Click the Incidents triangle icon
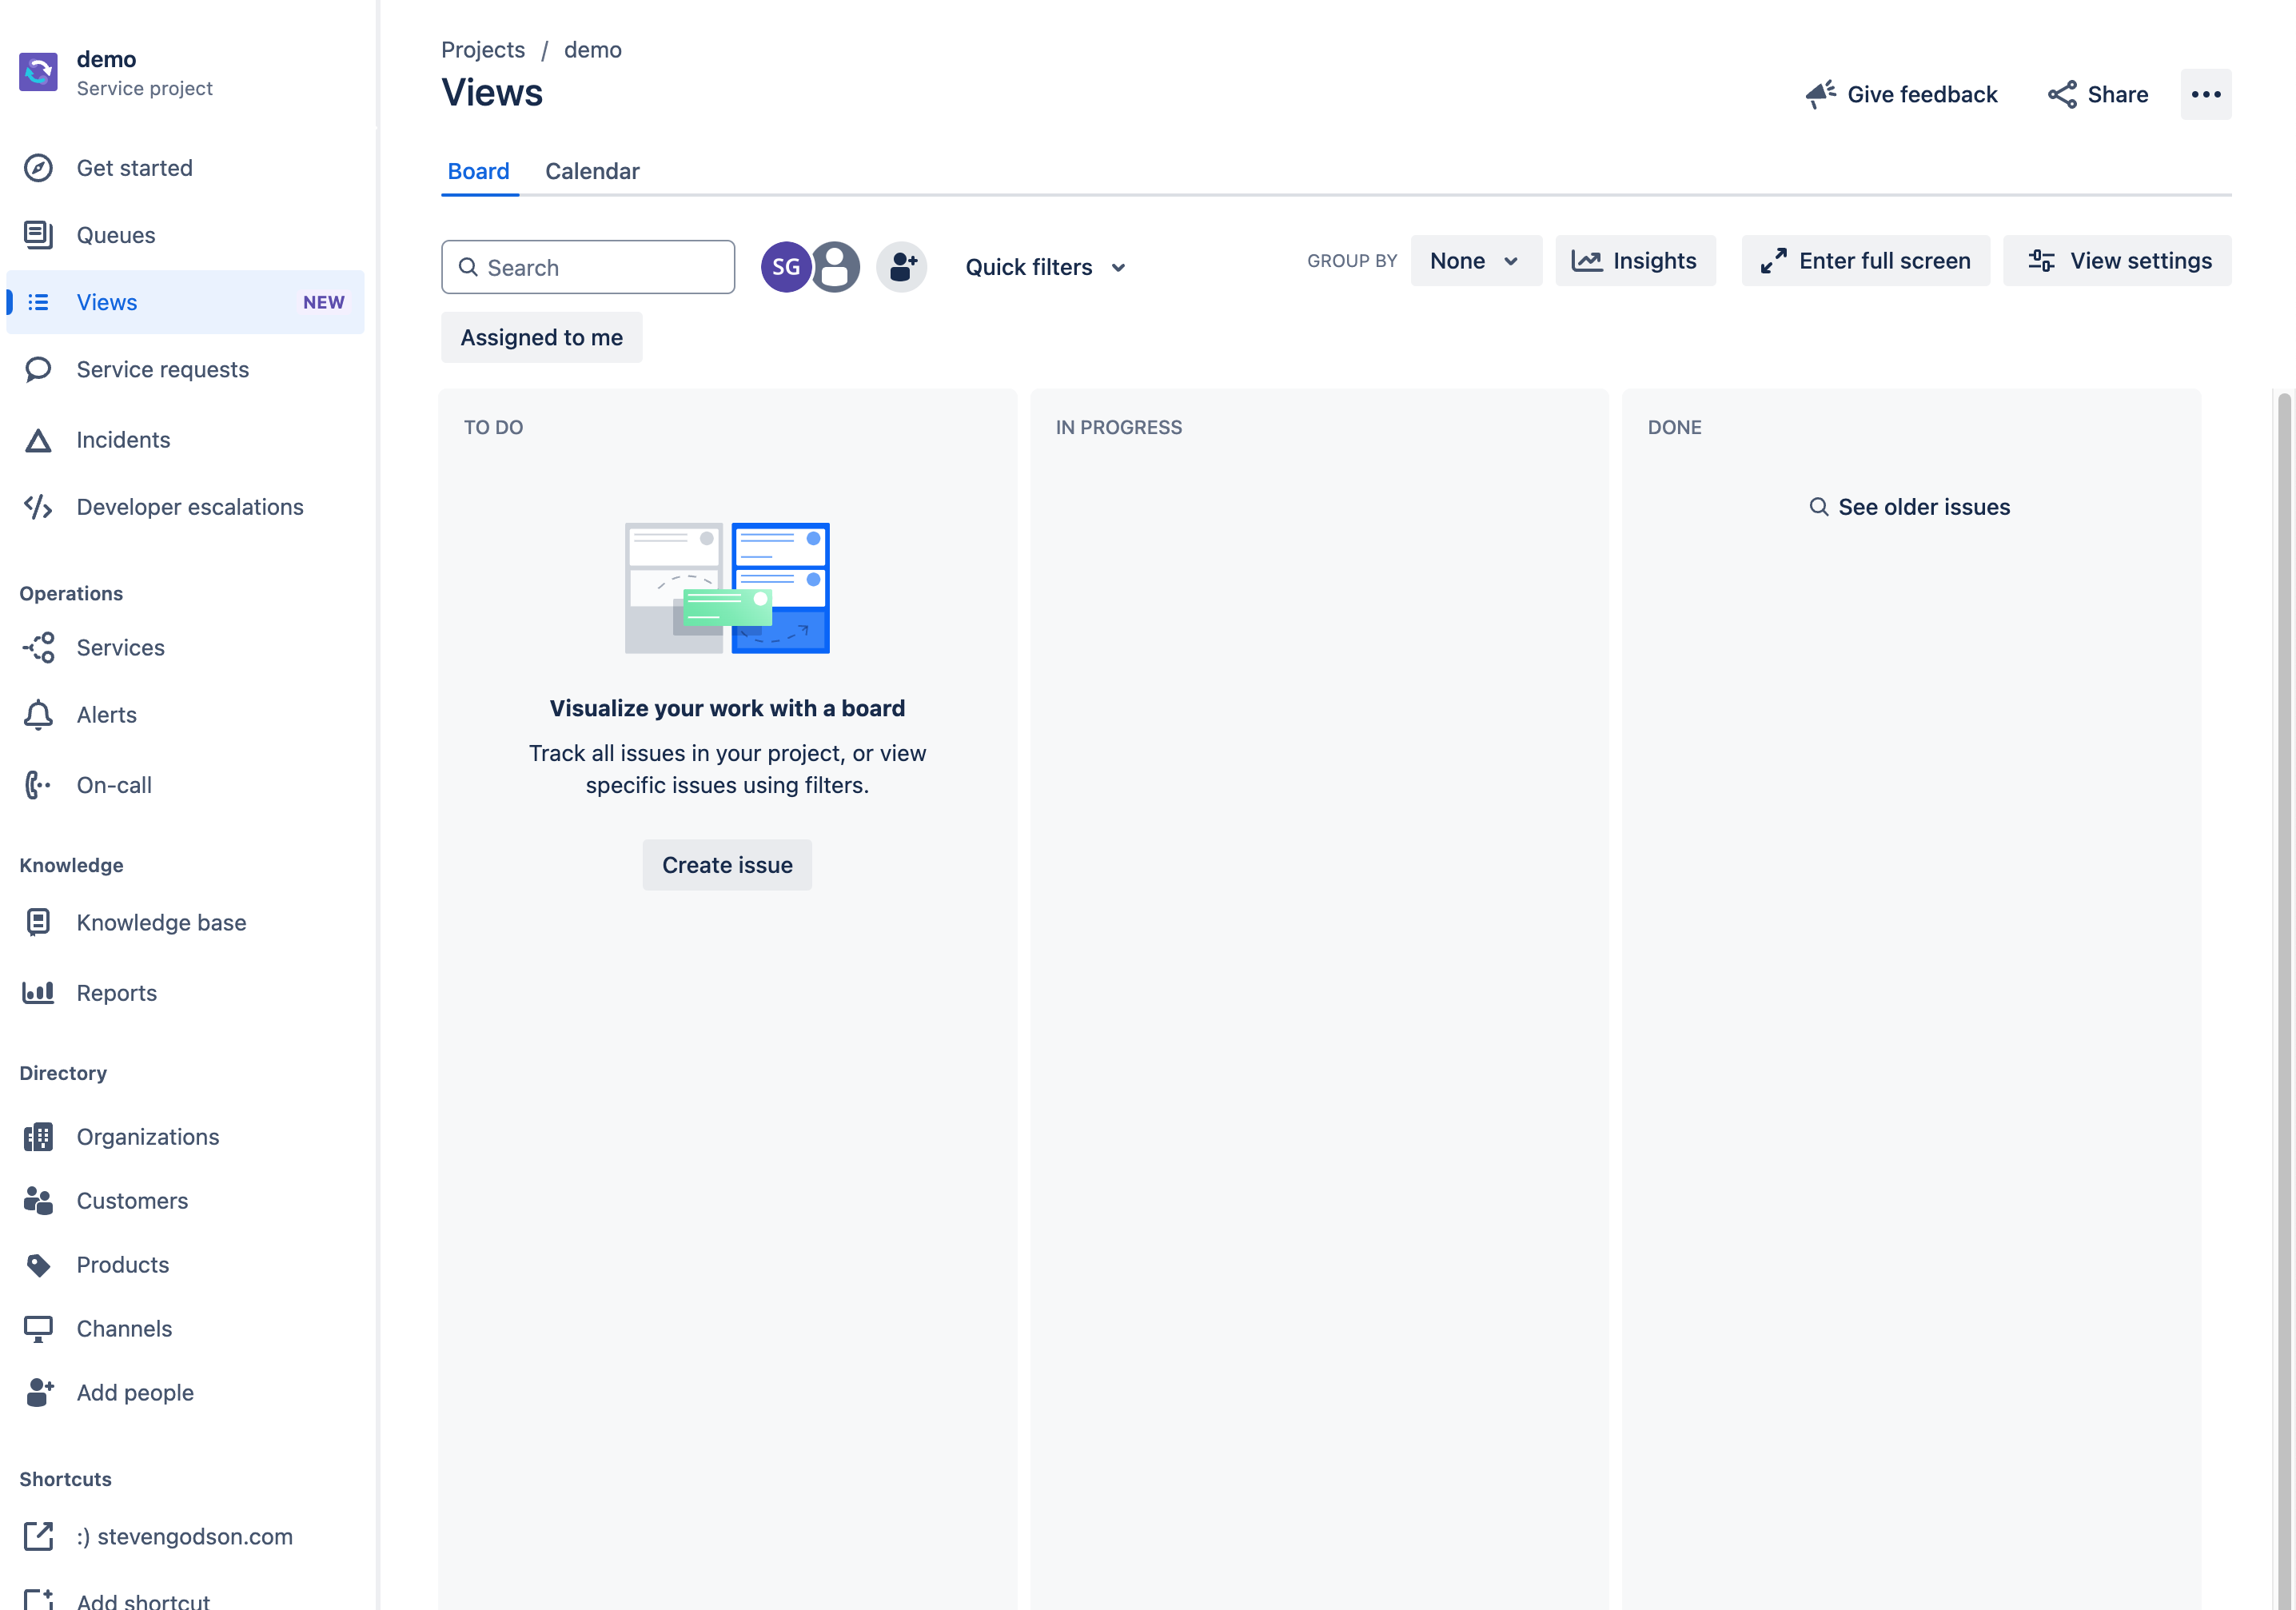Screen dimensions: 2296x1610 pos(38,440)
